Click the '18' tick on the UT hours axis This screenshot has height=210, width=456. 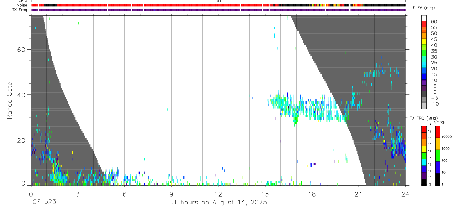pos(312,194)
